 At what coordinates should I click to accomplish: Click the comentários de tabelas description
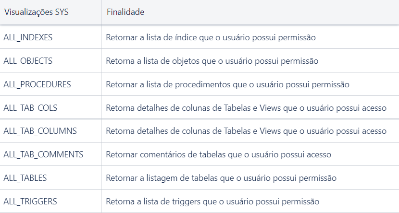pos(218,154)
